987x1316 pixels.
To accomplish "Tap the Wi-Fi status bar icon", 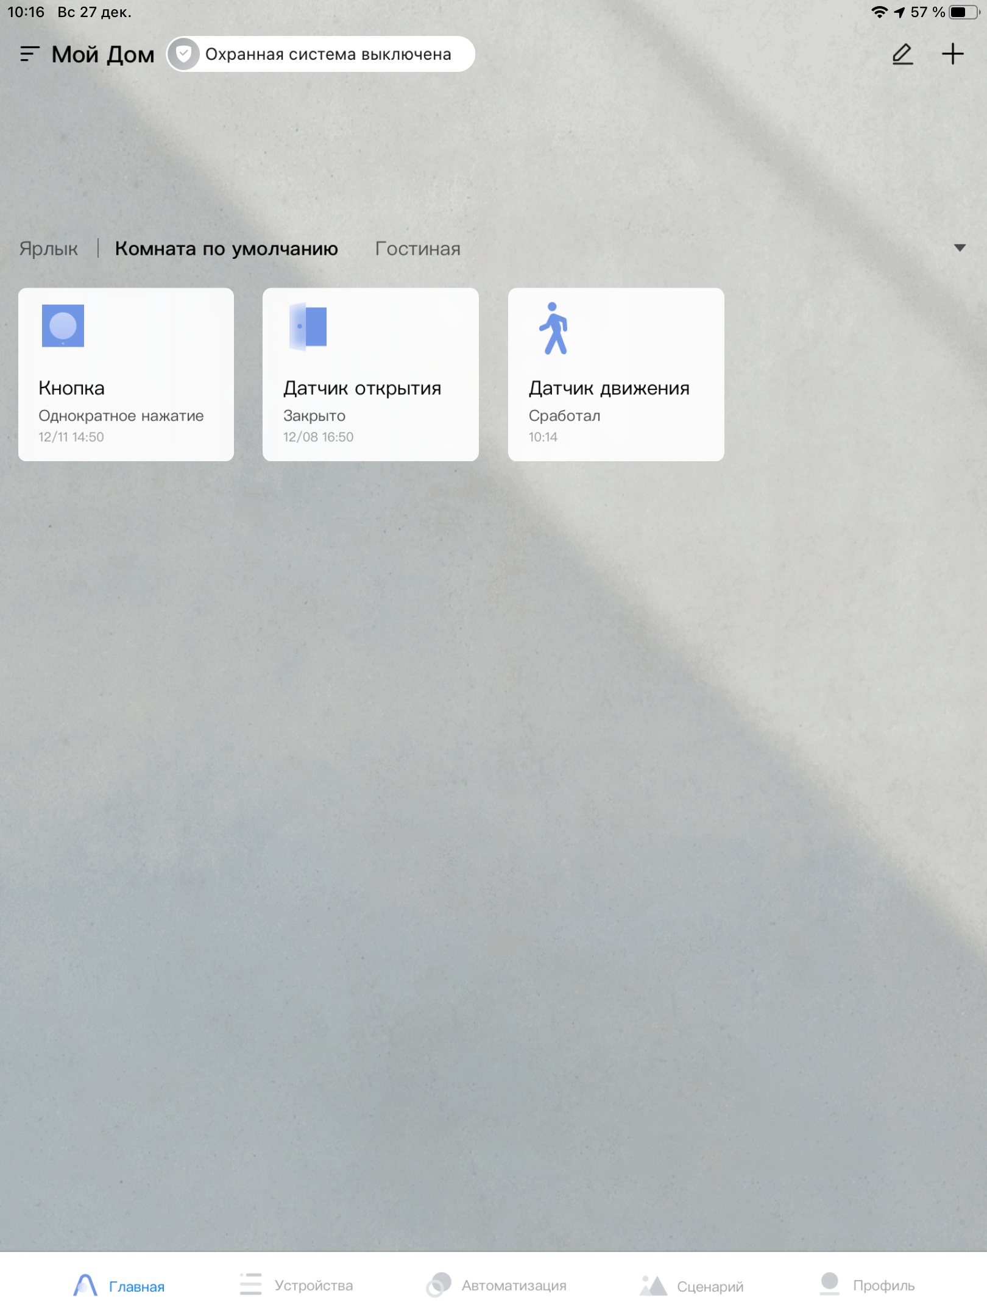I will 879,12.
